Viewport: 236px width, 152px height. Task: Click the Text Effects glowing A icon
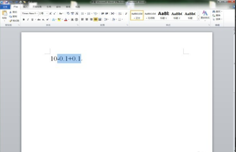pyautogui.click(x=53, y=20)
